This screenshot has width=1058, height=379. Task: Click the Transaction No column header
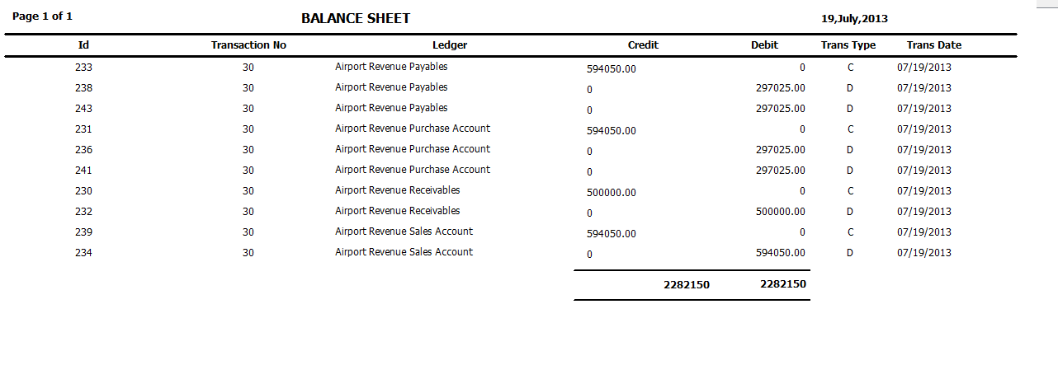pyautogui.click(x=248, y=45)
